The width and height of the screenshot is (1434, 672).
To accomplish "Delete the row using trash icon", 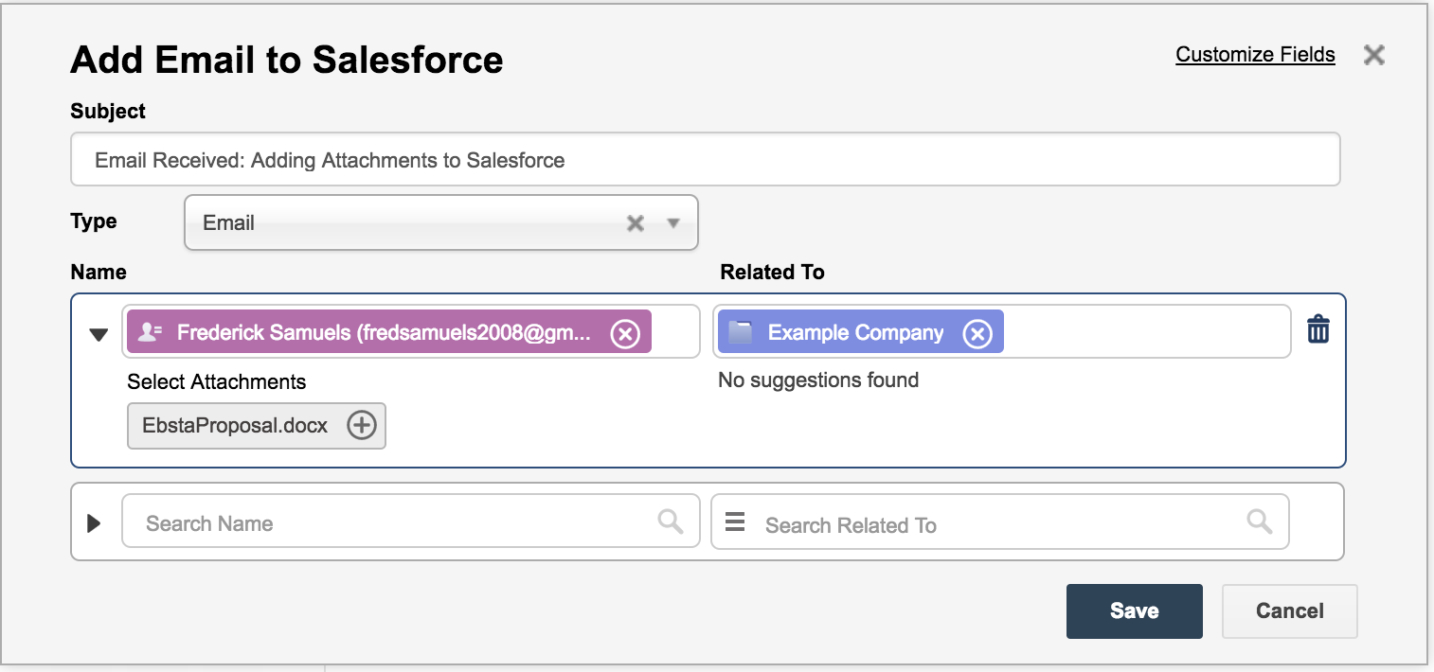I will coord(1317,330).
